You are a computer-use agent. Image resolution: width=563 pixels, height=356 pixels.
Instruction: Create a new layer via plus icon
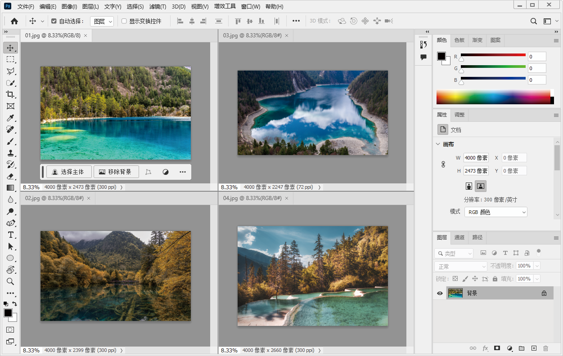534,348
